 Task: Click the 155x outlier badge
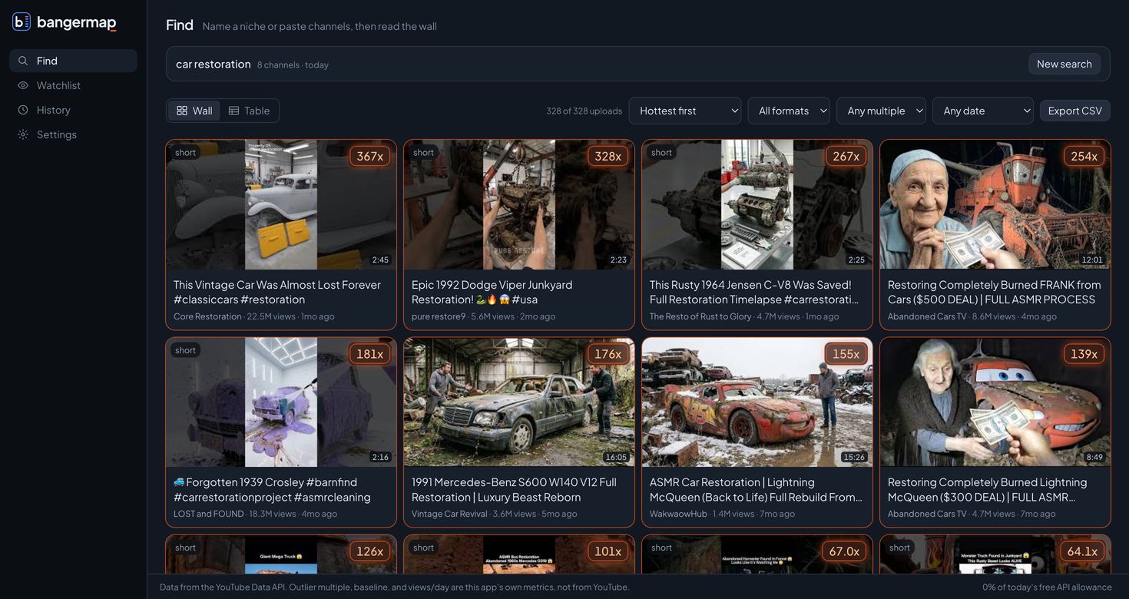pyautogui.click(x=846, y=354)
